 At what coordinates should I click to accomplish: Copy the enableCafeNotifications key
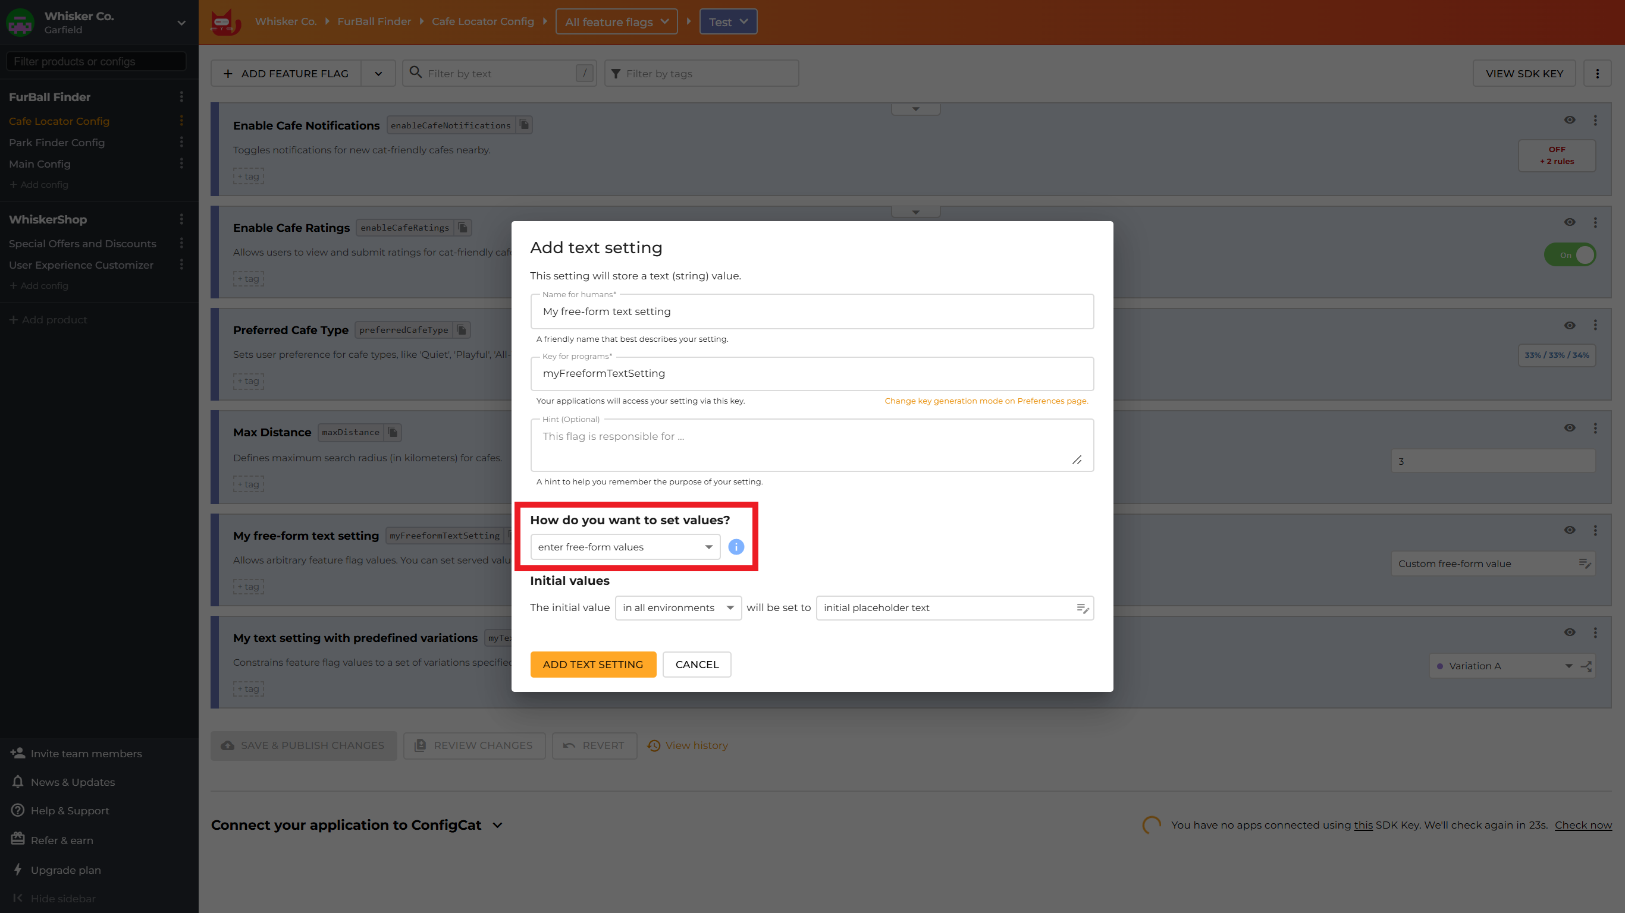[x=524, y=125]
